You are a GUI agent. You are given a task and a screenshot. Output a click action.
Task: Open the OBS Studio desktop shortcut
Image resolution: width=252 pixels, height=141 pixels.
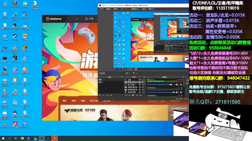pos(15,26)
